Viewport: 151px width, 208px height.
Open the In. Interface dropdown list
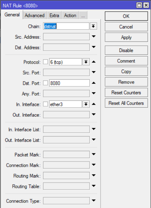coord(86,104)
